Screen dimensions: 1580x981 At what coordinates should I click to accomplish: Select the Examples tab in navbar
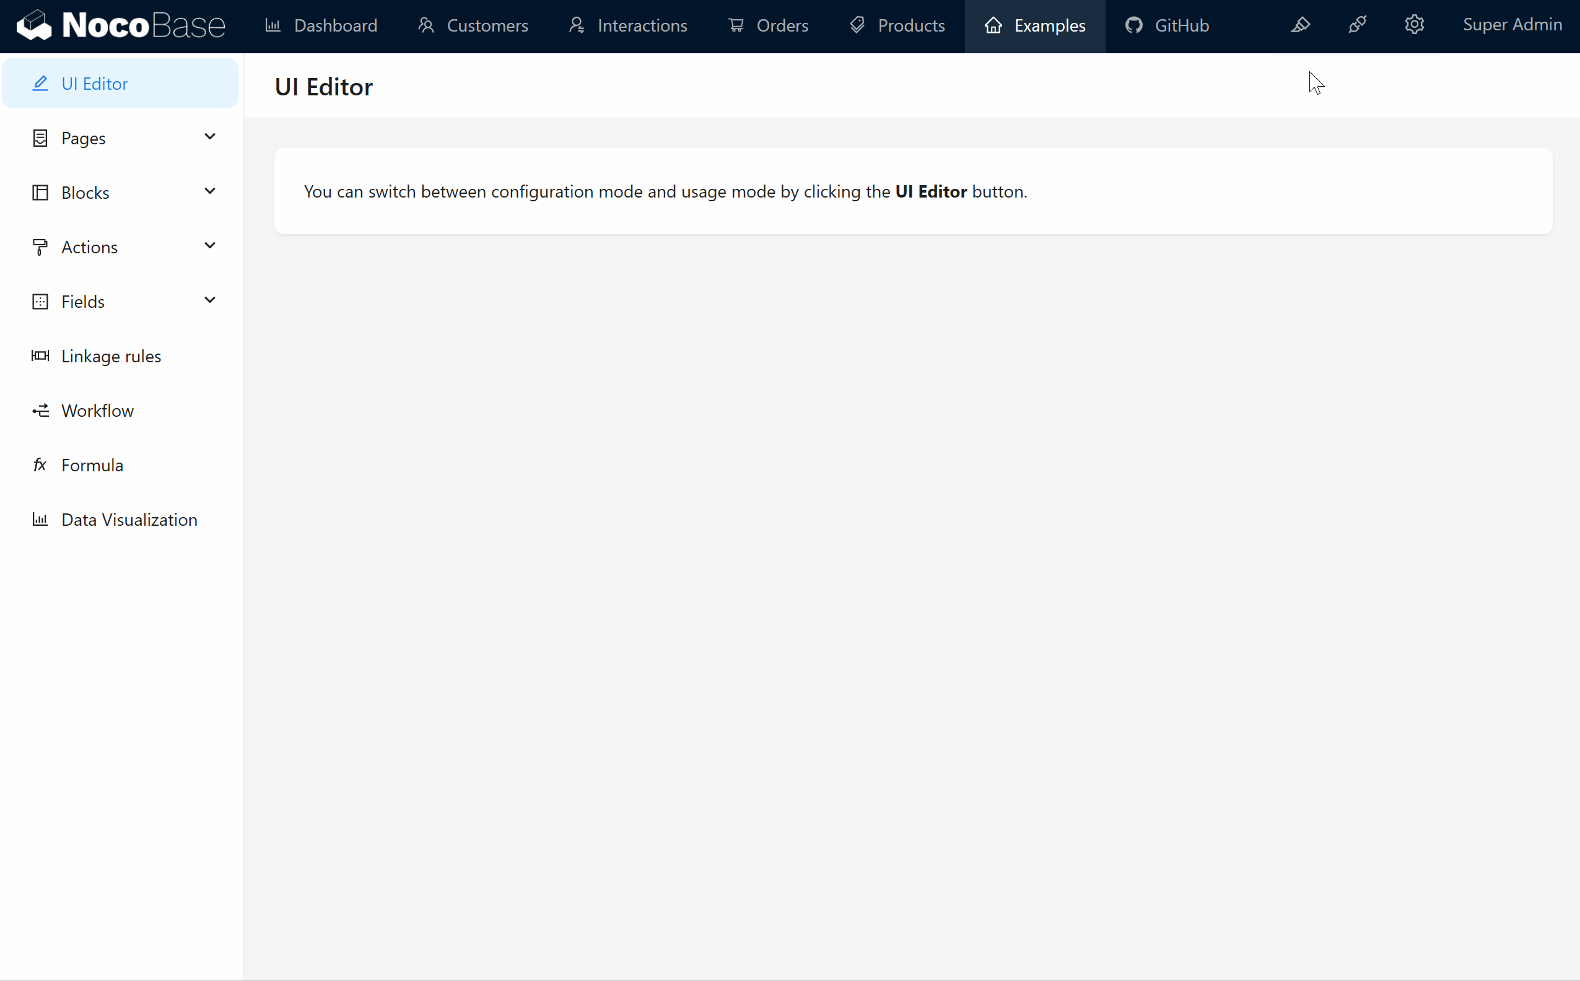pos(1035,26)
